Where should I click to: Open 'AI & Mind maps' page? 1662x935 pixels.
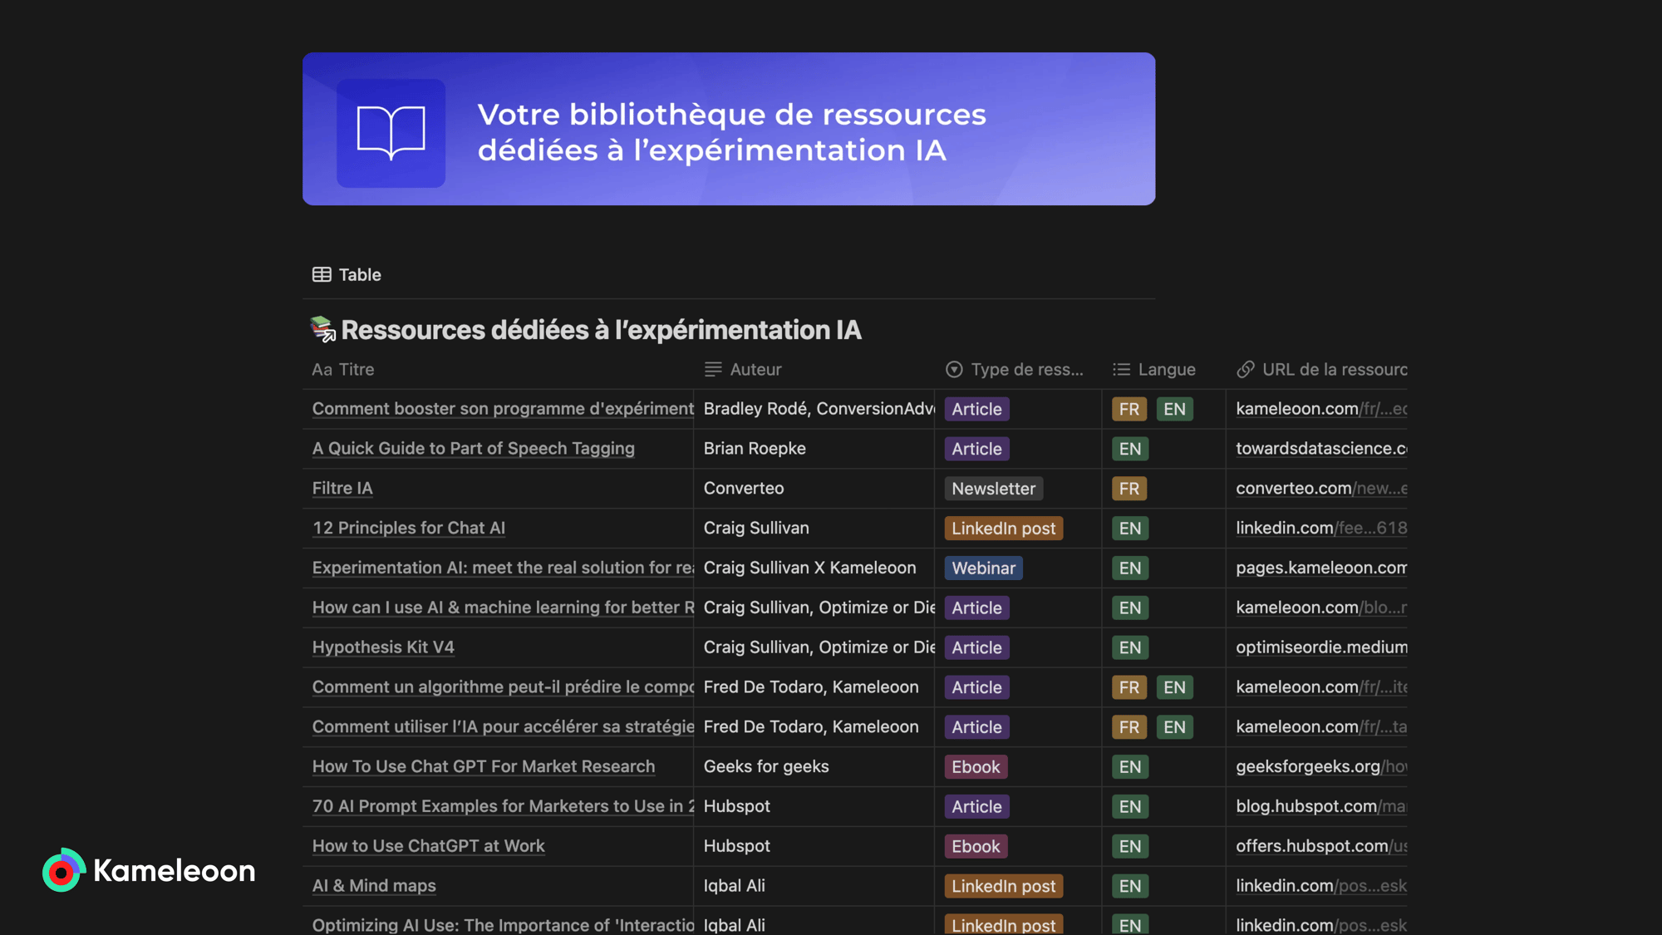[x=374, y=885]
